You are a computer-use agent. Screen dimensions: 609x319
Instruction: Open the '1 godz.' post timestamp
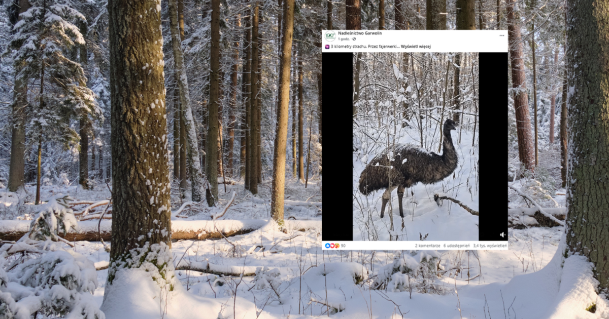345,39
